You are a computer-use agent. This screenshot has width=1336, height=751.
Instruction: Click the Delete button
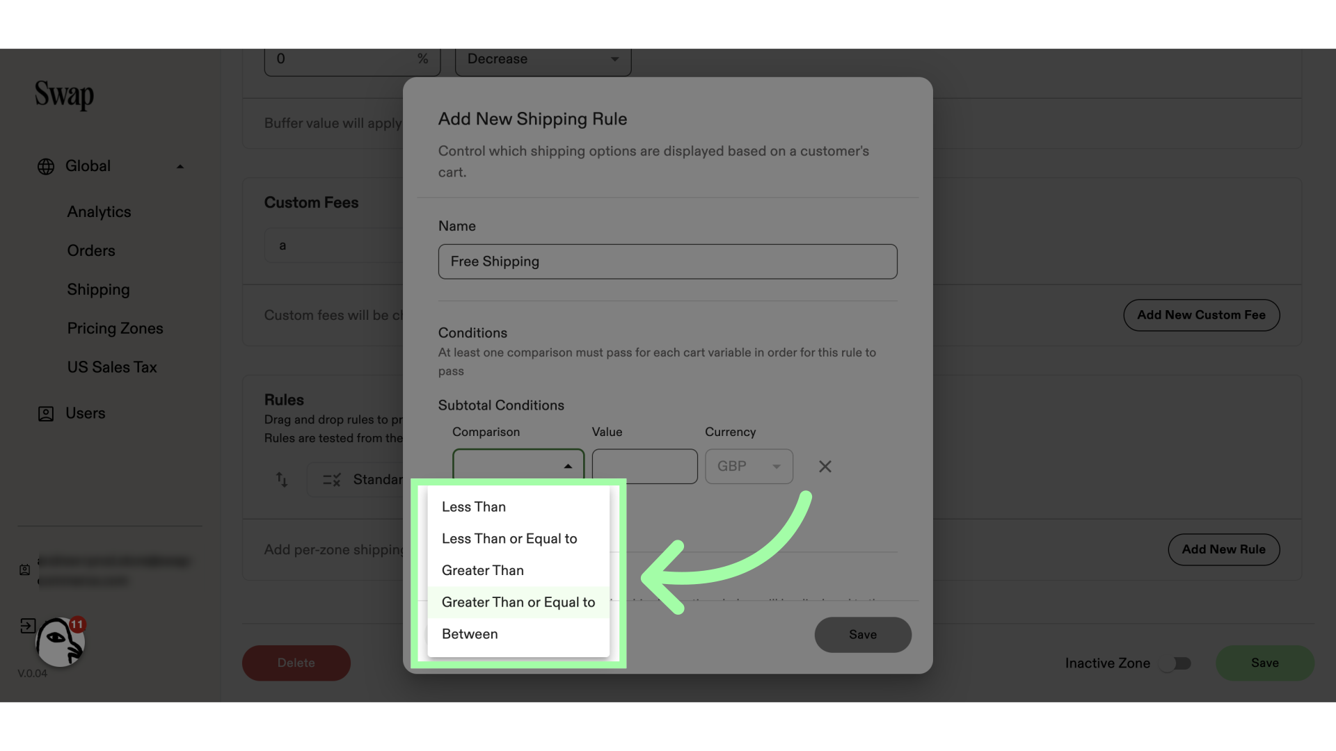pos(296,663)
